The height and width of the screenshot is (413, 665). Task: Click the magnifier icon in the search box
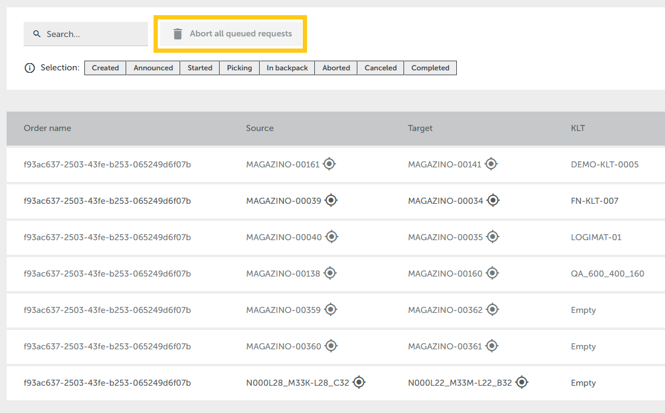[37, 34]
